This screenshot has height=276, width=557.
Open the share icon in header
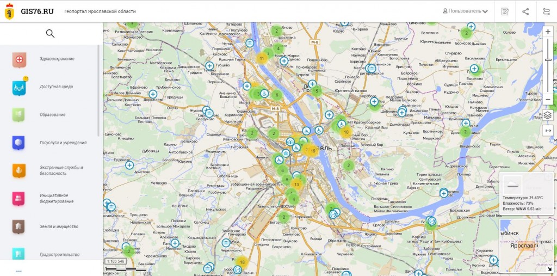click(x=525, y=11)
